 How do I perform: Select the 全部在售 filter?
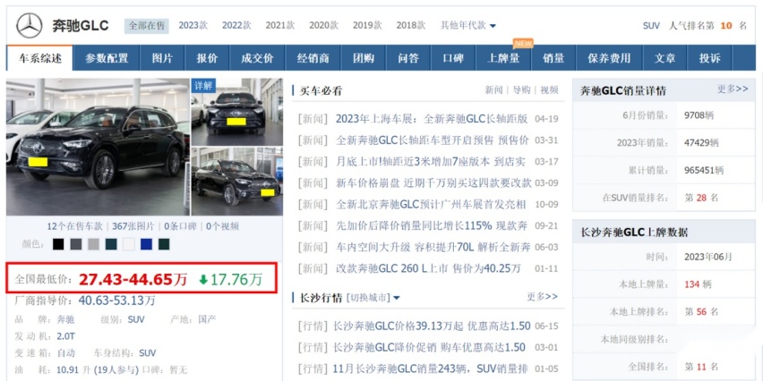click(147, 26)
